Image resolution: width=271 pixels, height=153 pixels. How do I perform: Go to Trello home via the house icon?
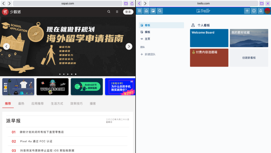click(x=146, y=11)
